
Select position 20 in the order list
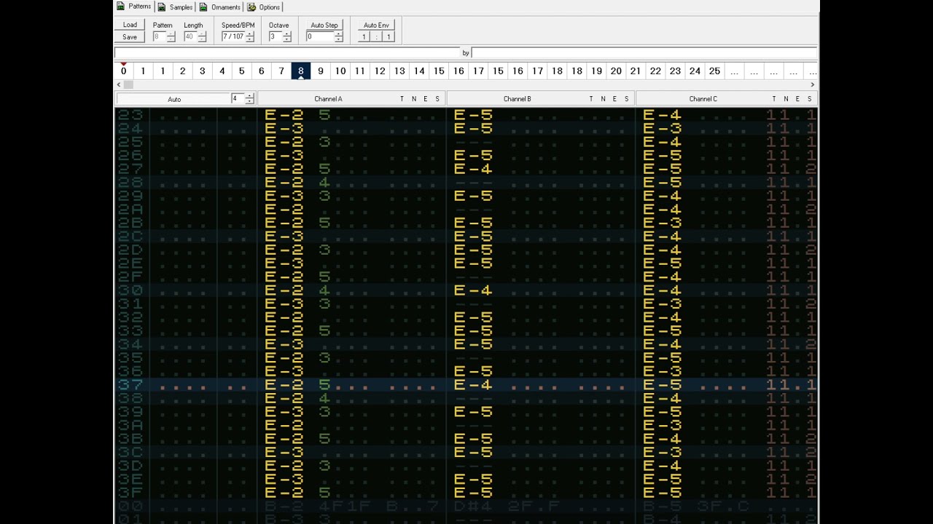pyautogui.click(x=616, y=71)
